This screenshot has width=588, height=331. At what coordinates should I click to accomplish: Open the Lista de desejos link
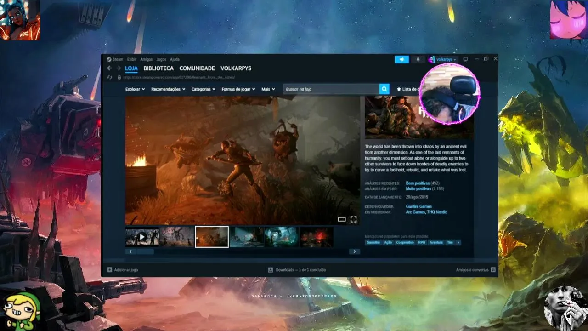(408, 89)
